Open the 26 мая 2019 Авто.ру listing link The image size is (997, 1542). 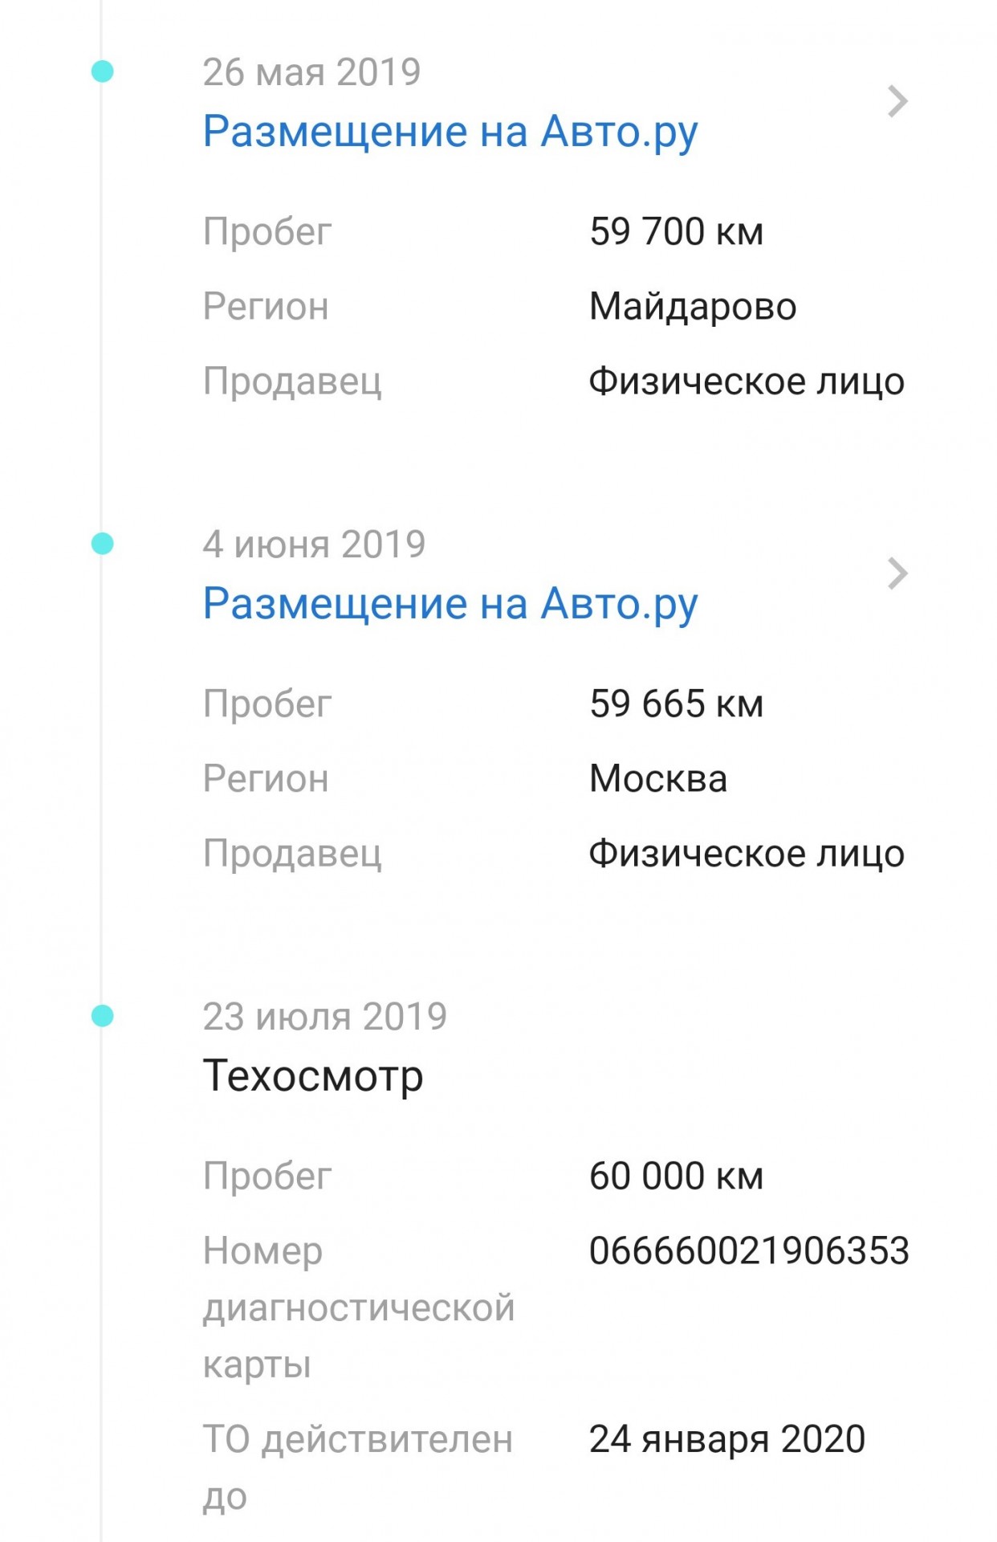click(x=450, y=133)
